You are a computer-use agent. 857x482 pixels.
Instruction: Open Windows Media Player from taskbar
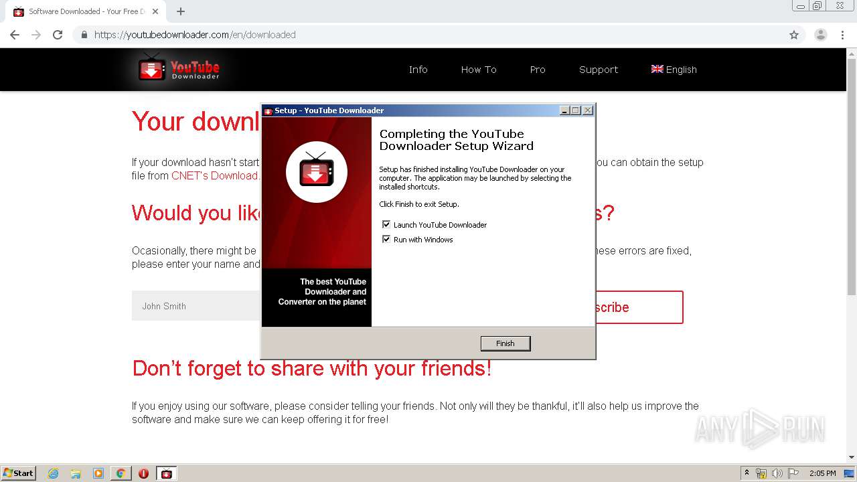pos(98,473)
